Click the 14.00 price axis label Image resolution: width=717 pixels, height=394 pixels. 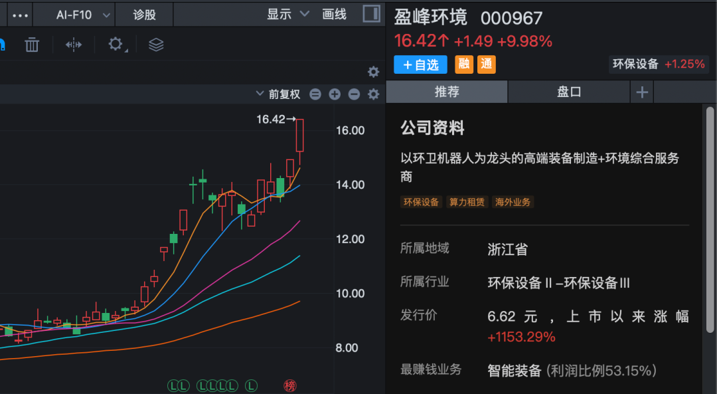coord(351,185)
